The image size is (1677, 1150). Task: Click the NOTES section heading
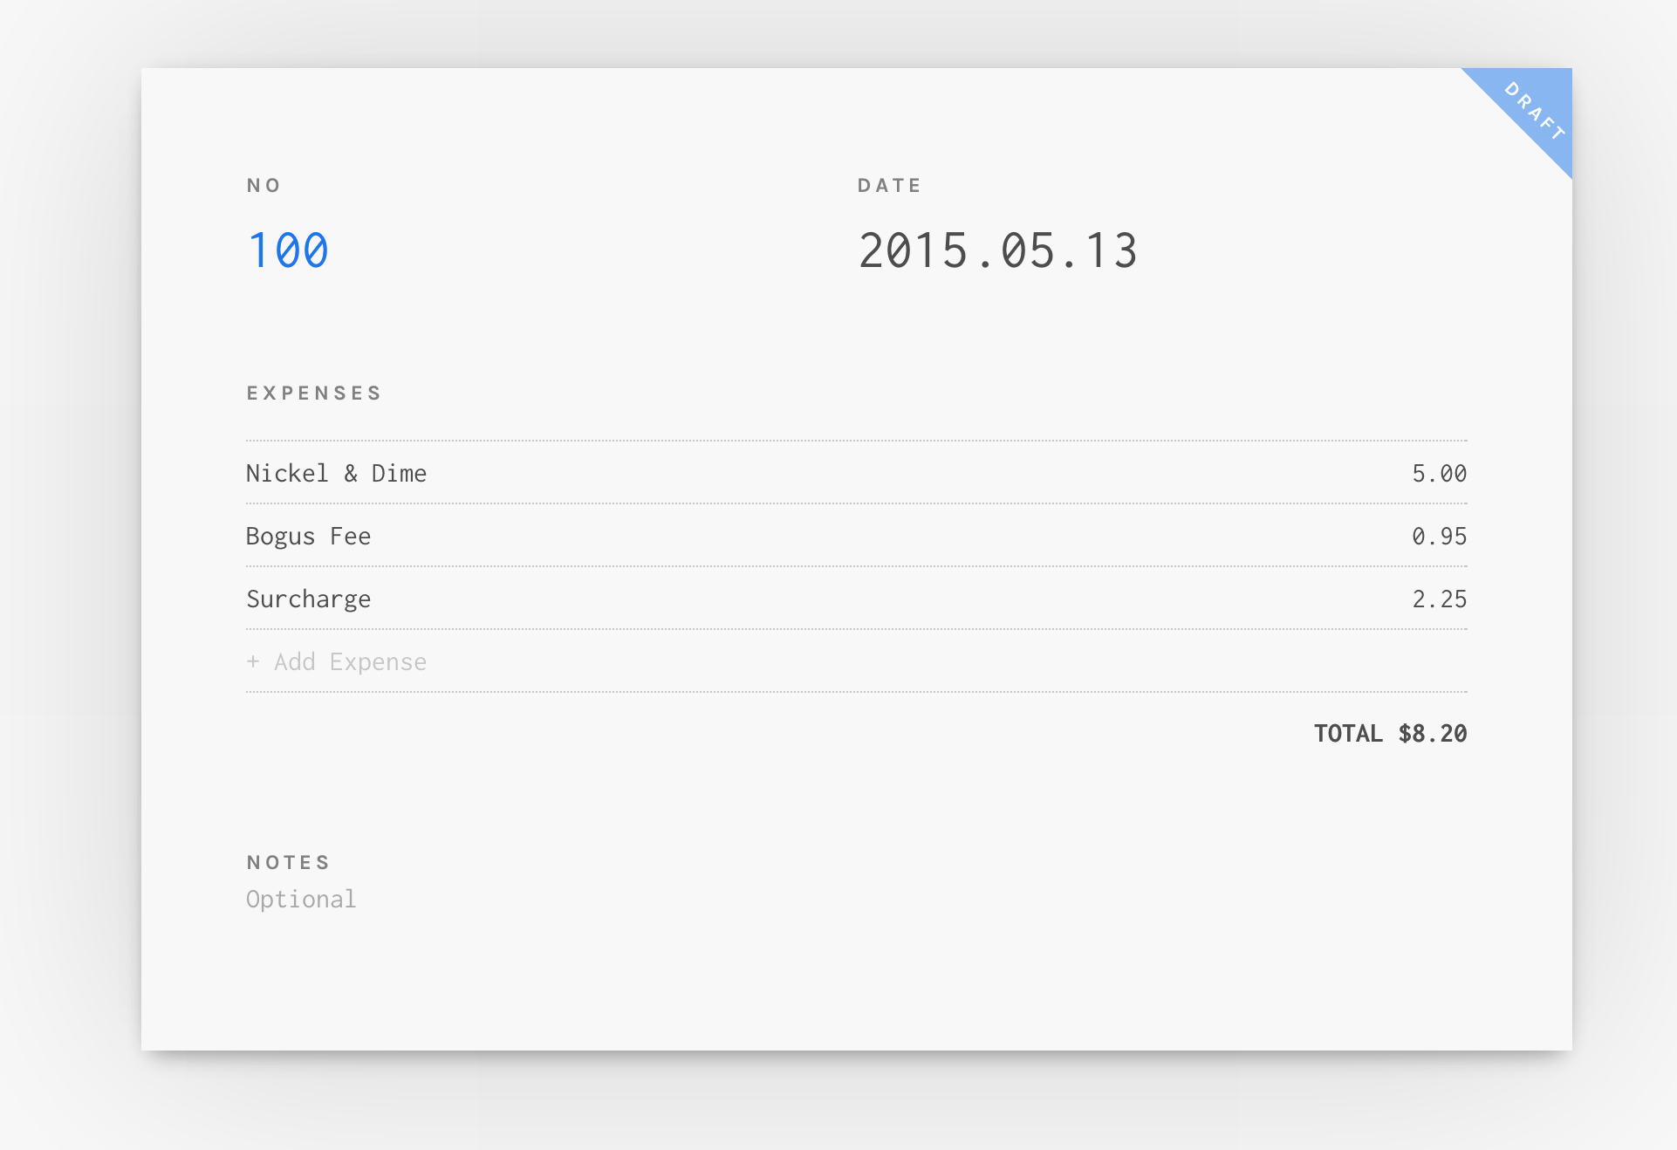click(288, 862)
